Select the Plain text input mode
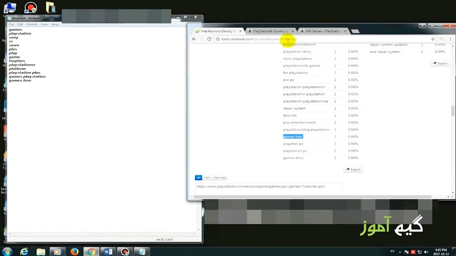The height and width of the screenshot is (256, 456). tap(219, 178)
